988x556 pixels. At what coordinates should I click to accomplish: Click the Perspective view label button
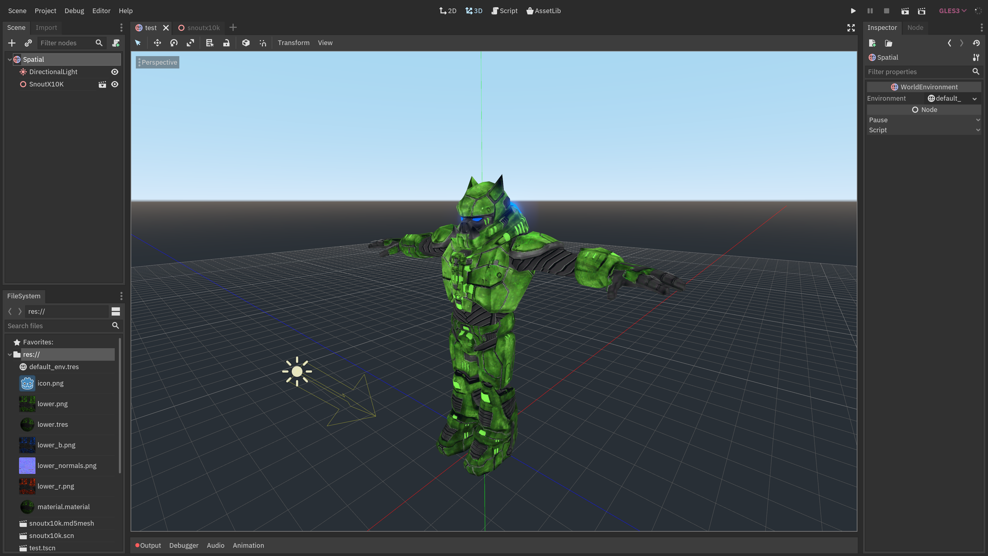pos(158,62)
